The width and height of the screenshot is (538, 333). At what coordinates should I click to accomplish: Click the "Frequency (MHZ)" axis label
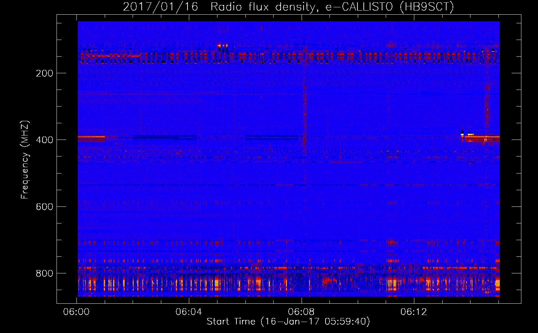click(25, 160)
